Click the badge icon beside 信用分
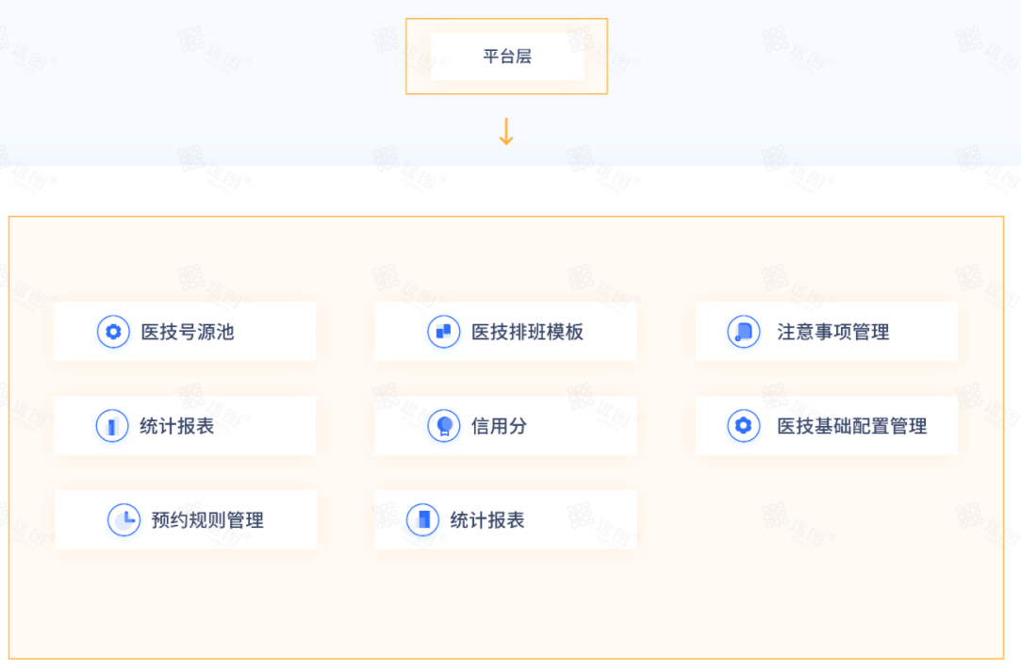Screen dimensions: 1021x672 click(x=444, y=427)
